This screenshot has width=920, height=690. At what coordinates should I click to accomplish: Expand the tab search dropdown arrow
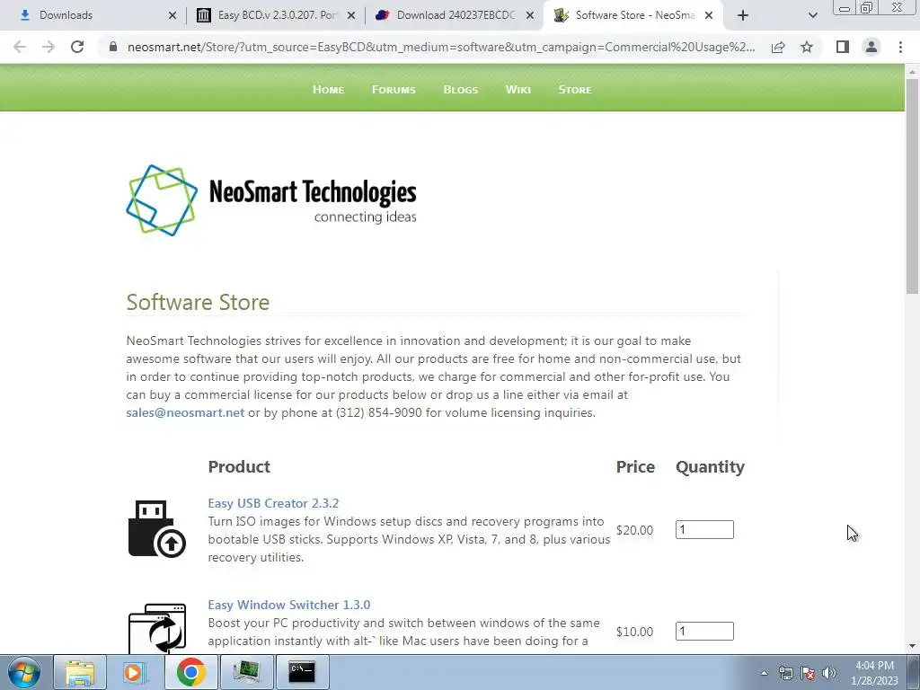pyautogui.click(x=812, y=15)
